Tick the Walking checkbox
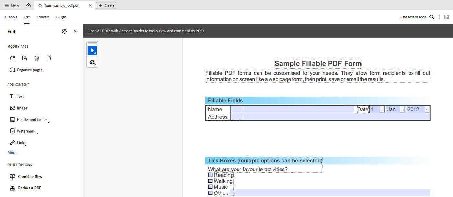The width and height of the screenshot is (453, 197). (x=210, y=181)
